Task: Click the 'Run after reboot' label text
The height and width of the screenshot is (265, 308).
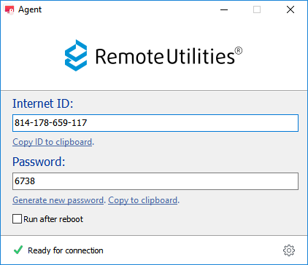Action: 53,219
